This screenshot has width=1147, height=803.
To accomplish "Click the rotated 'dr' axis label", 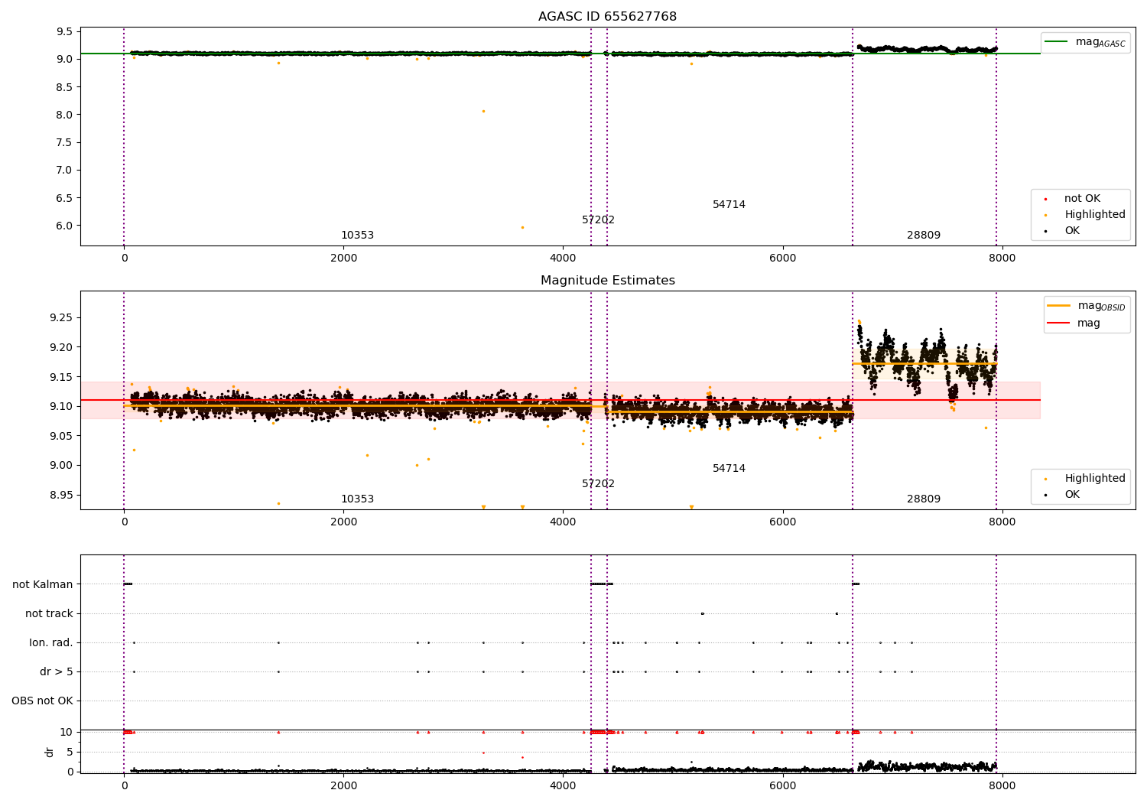I will (x=50, y=752).
